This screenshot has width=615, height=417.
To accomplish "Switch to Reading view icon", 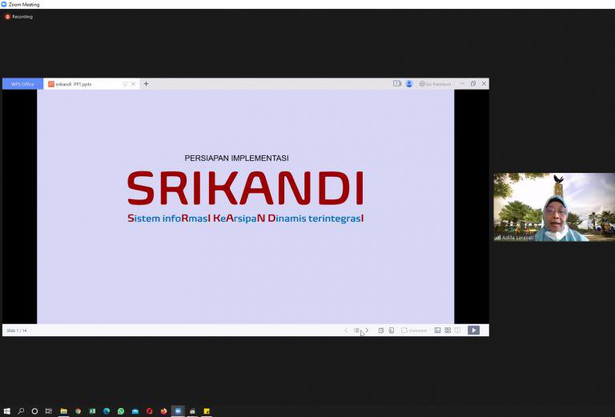I will pos(457,330).
